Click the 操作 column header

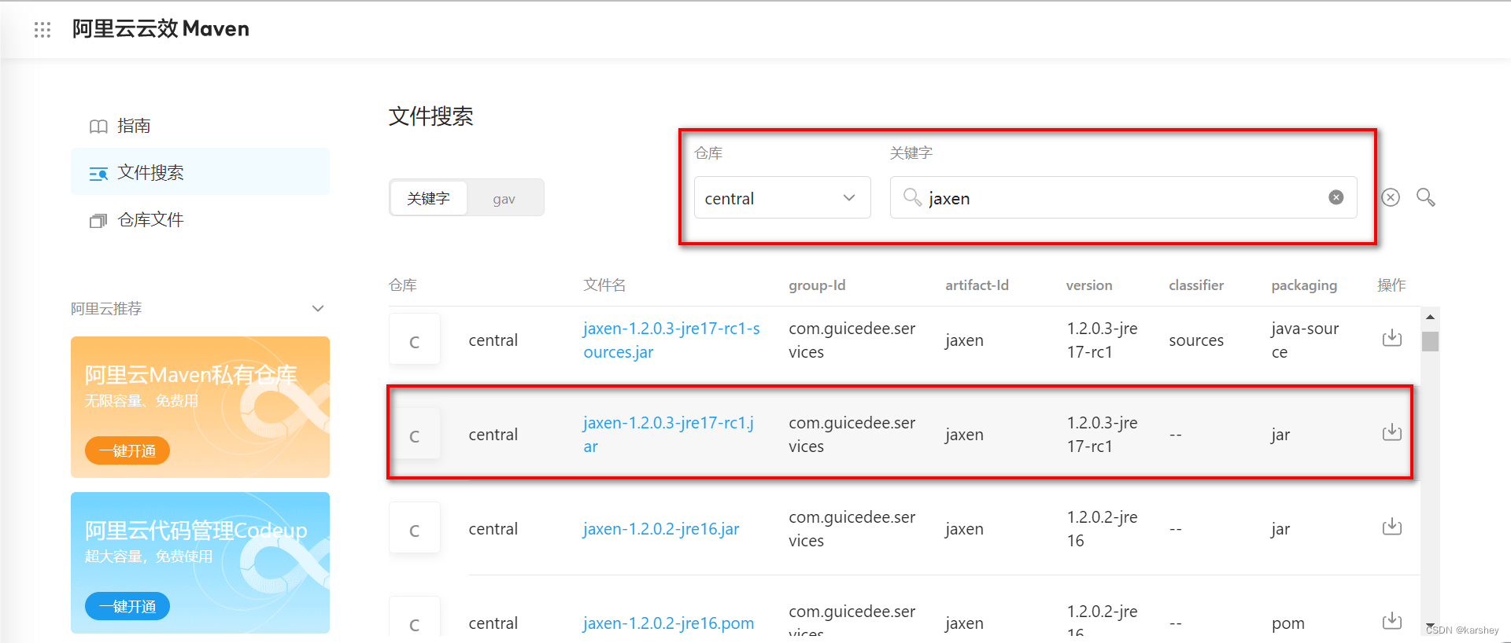1391,285
